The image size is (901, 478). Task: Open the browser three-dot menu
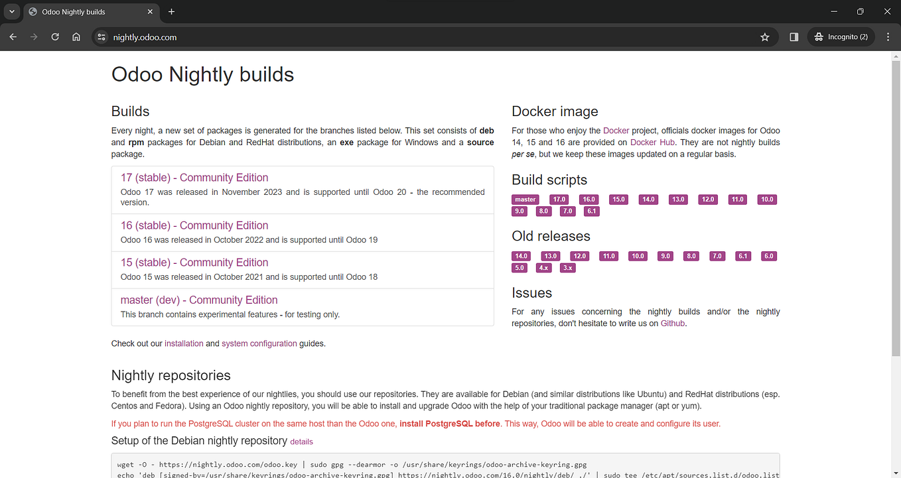(x=888, y=36)
